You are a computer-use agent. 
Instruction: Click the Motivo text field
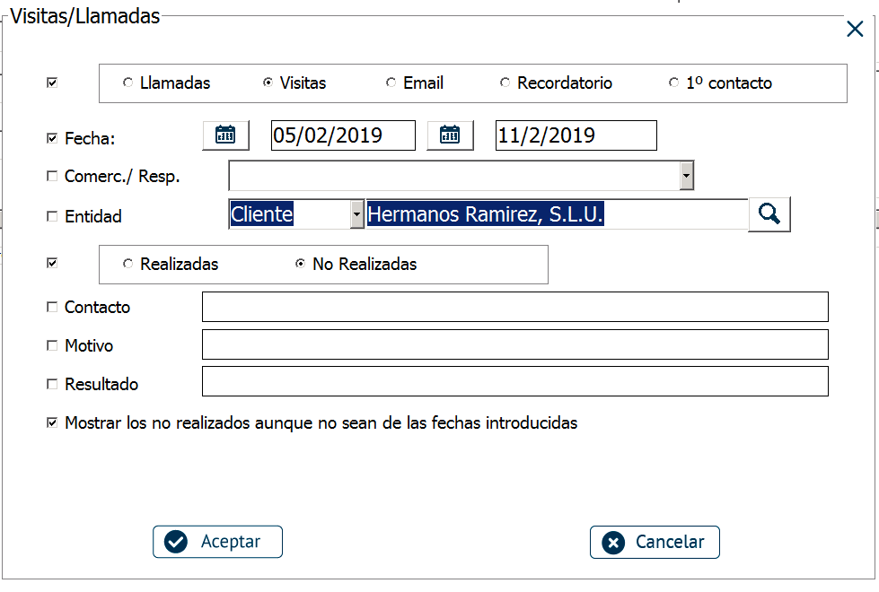[x=514, y=344]
